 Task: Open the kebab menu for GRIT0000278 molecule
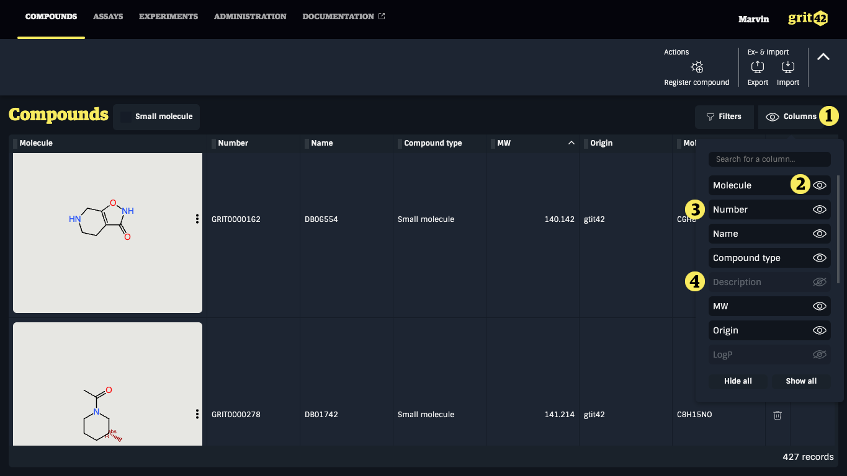pos(197,414)
